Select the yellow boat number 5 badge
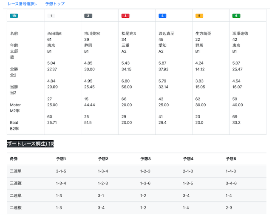This screenshot has height=215, width=272. tap(199, 16)
